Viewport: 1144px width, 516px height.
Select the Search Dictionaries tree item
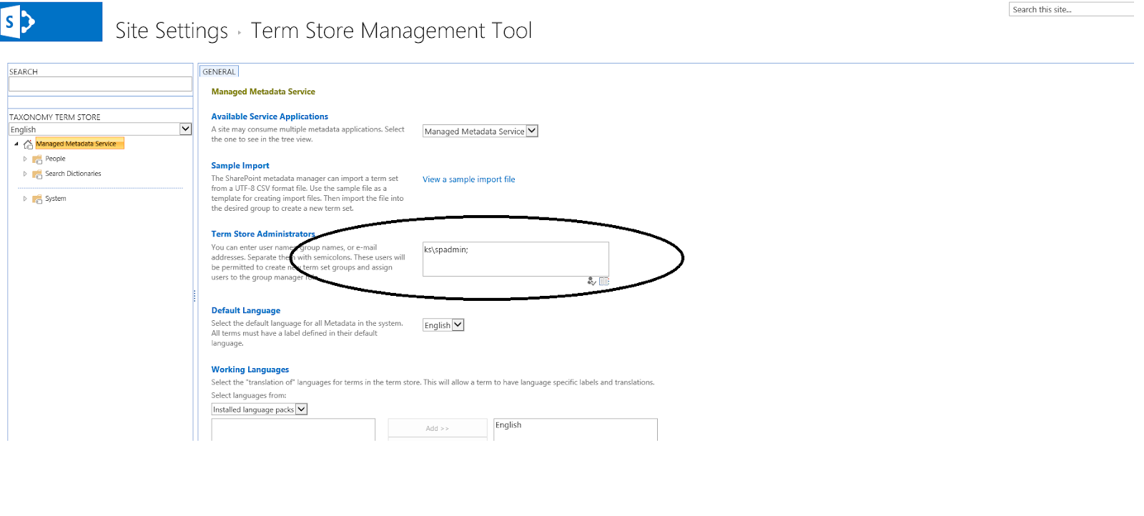tap(73, 174)
